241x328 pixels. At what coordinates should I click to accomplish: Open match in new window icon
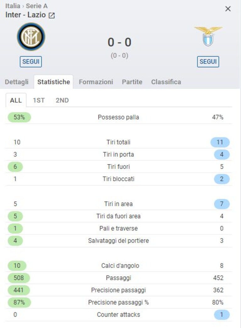click(x=52, y=15)
